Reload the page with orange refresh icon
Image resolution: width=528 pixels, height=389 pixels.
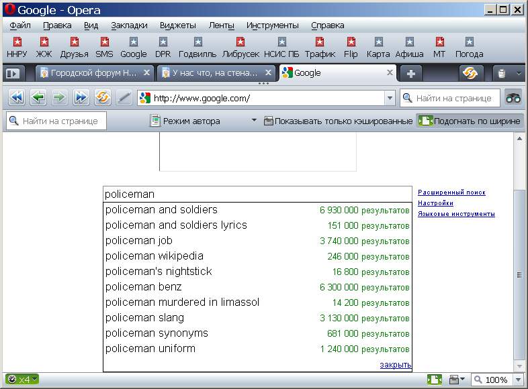point(103,98)
